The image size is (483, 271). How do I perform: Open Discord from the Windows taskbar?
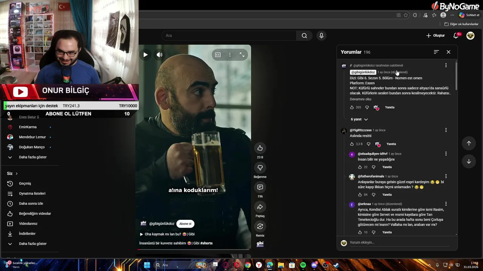314,265
